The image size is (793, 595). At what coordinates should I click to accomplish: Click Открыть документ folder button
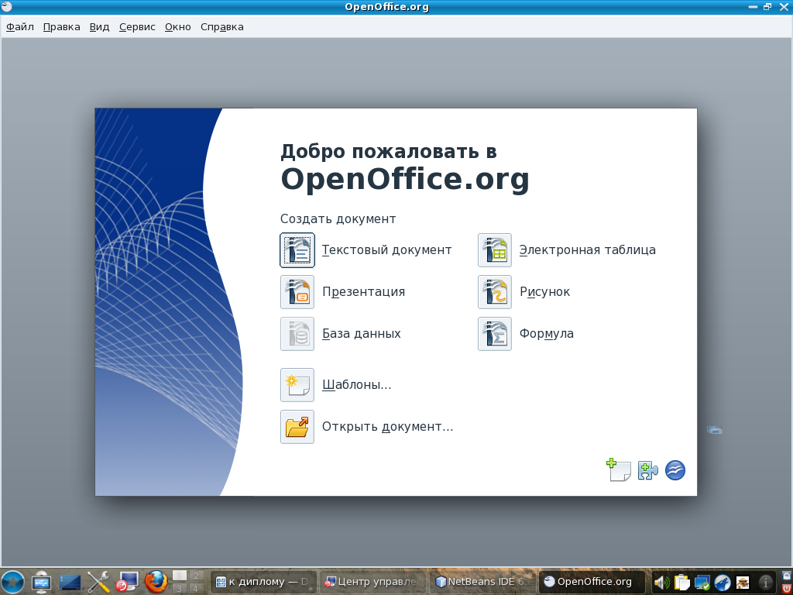[297, 427]
